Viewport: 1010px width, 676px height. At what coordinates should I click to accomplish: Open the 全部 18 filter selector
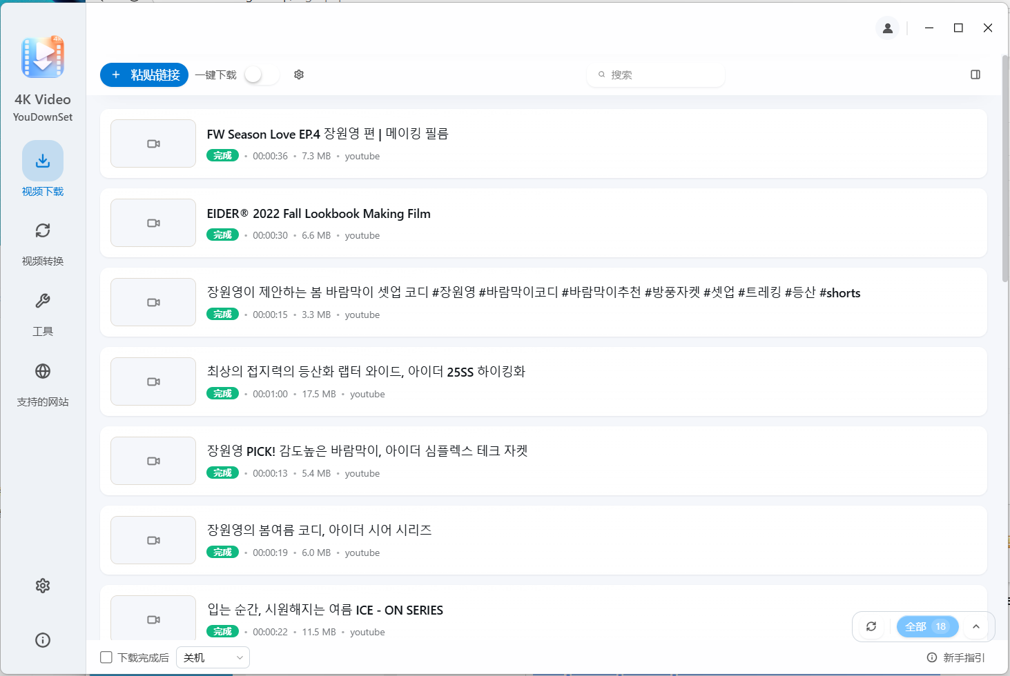(928, 626)
